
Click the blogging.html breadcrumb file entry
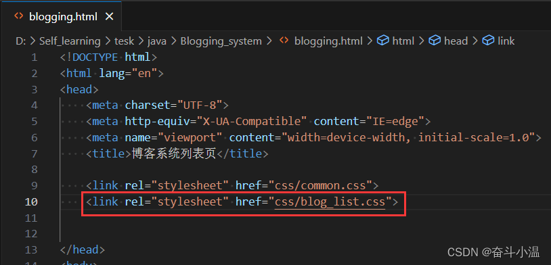[328, 41]
